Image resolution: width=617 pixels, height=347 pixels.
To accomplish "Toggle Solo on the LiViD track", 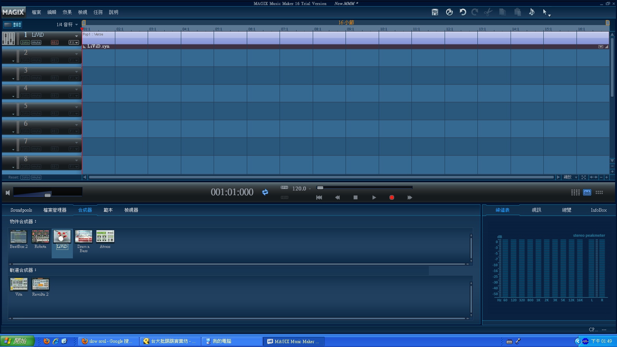I will click(25, 42).
